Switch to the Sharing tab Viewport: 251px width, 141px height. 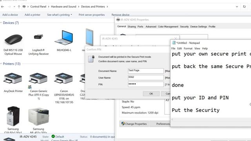pos(132,27)
